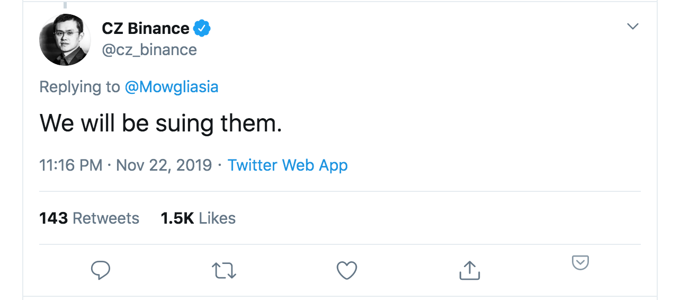Save the tweet with the Pocket icon
This screenshot has height=300, width=680.
point(580,262)
